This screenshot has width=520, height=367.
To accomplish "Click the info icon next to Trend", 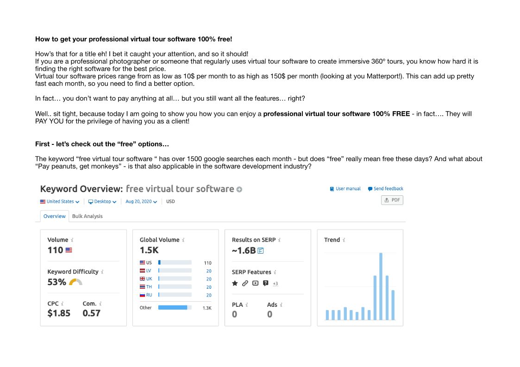I will 344,240.
